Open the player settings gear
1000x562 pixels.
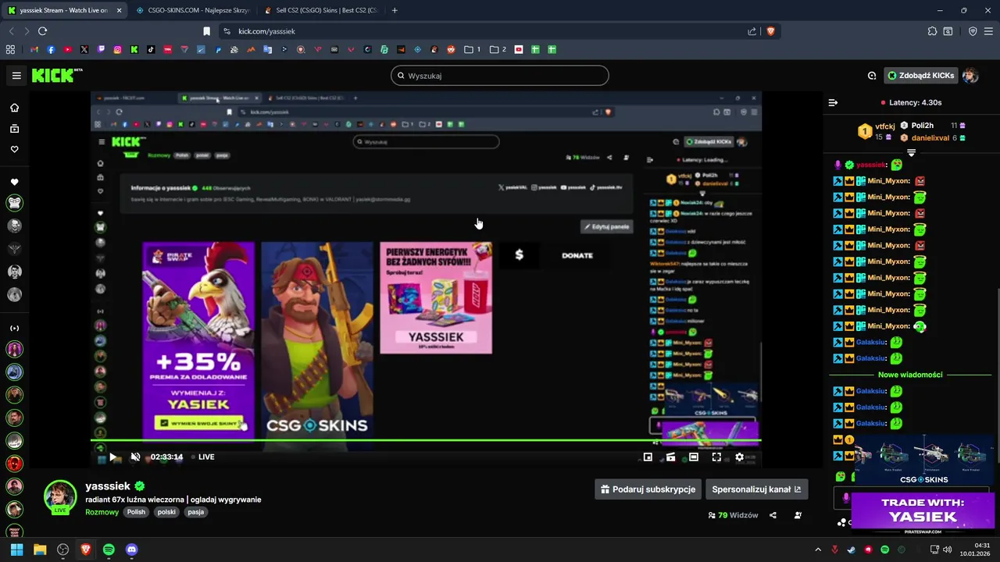pos(739,457)
